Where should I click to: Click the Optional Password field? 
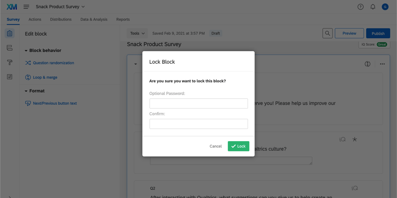(198, 103)
